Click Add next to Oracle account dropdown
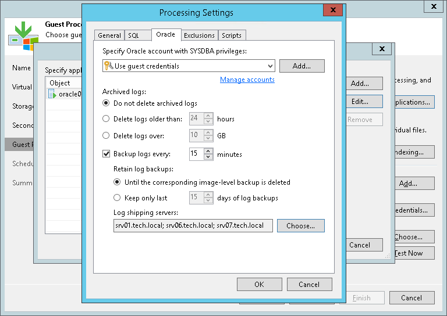This screenshot has width=447, height=316. [301, 66]
